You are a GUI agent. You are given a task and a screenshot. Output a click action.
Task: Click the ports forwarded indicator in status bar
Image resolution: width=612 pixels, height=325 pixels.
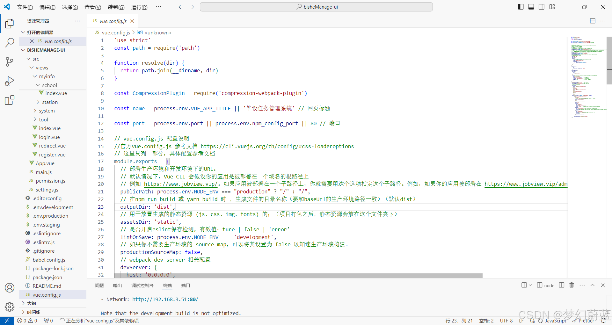[48, 321]
